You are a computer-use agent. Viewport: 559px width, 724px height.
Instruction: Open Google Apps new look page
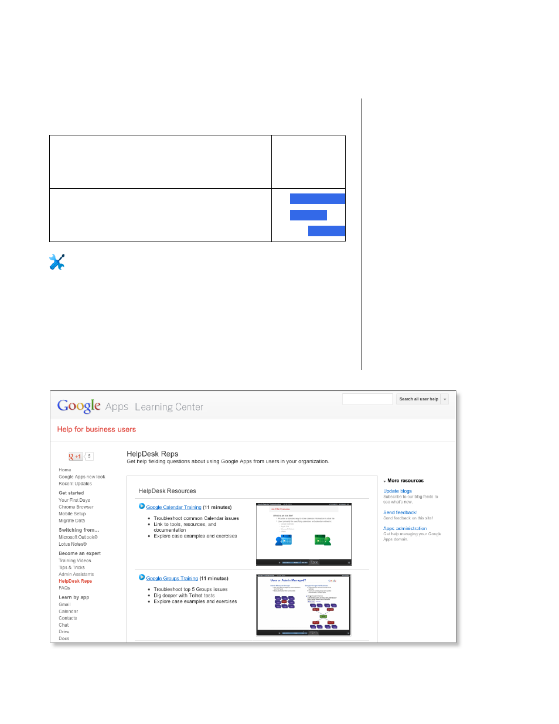pyautogui.click(x=82, y=477)
